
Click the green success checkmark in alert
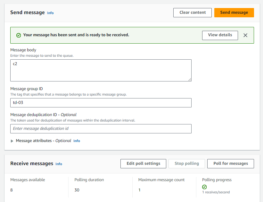click(19, 35)
